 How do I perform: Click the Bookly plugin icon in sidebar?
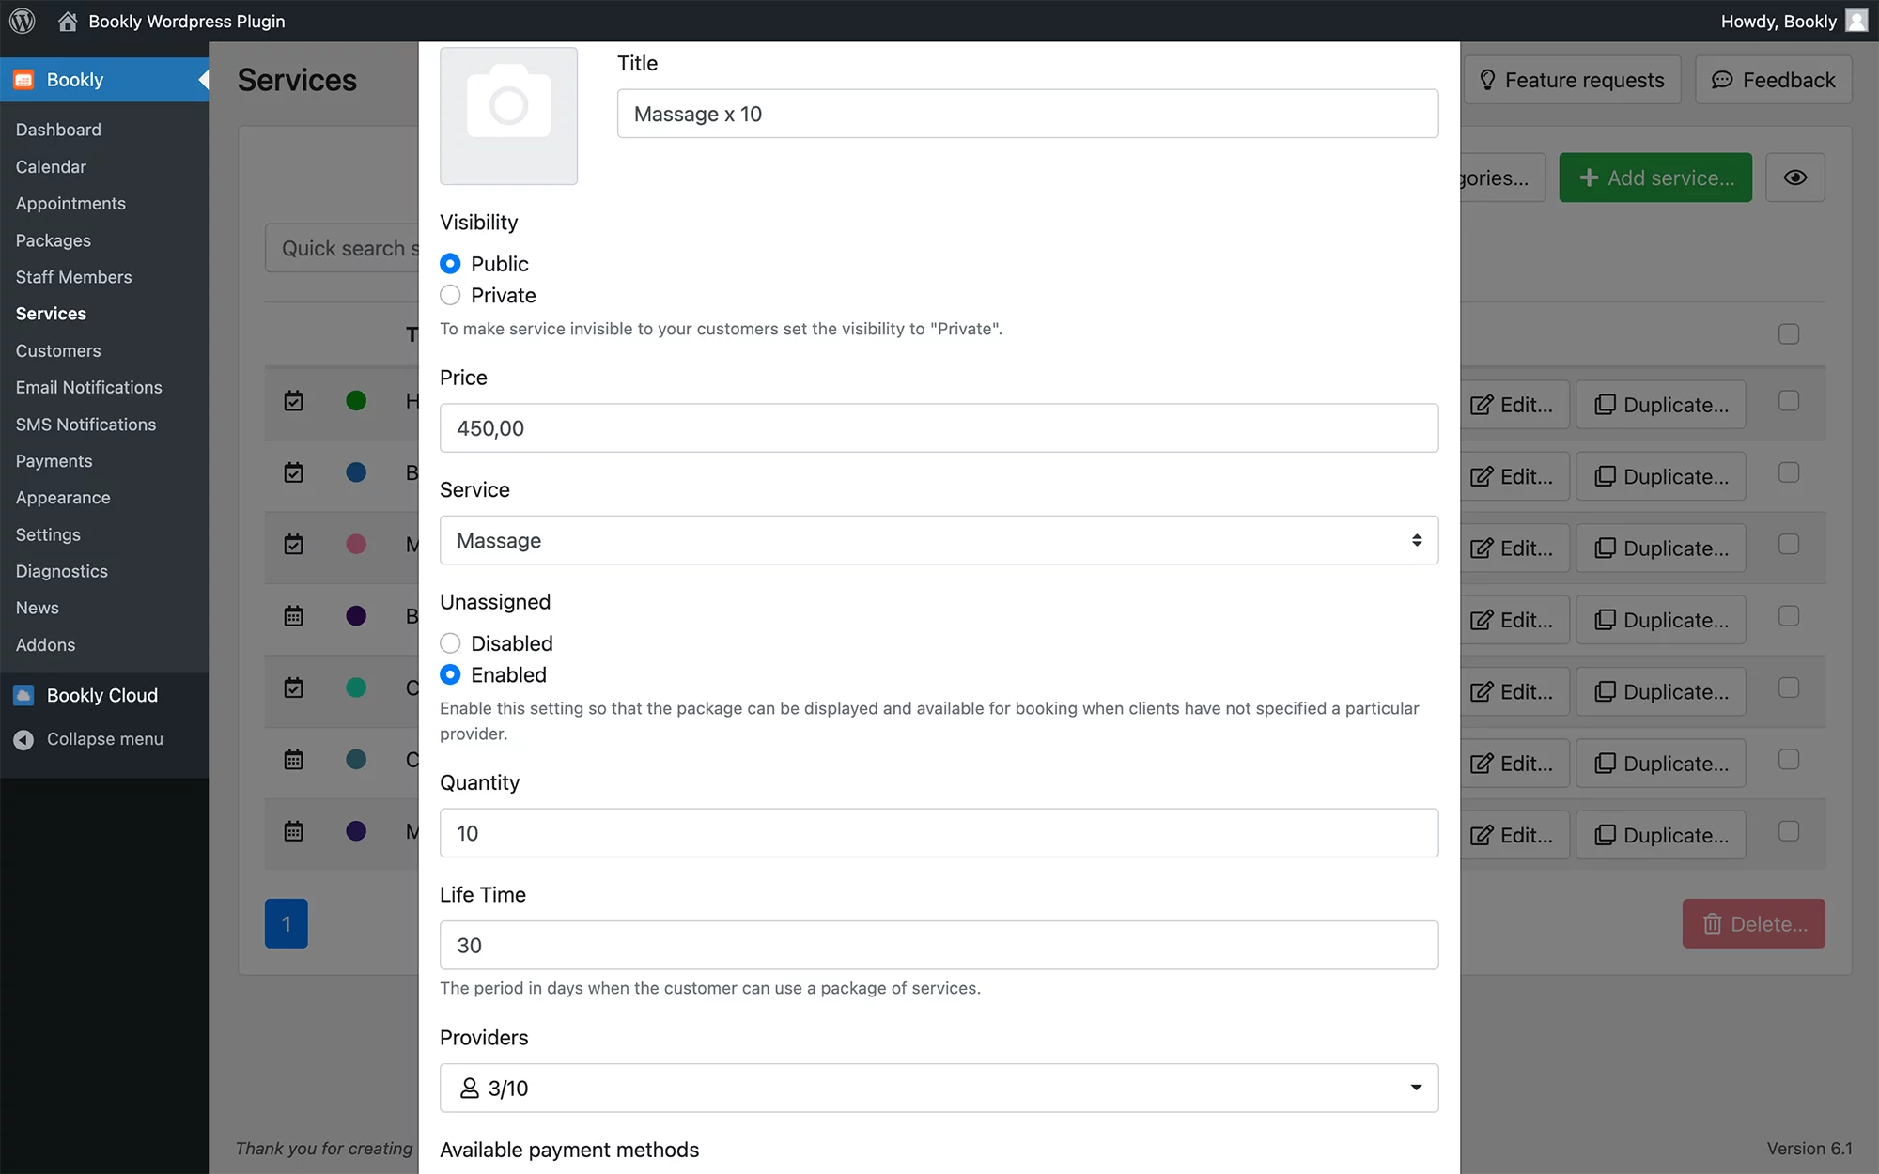coord(24,79)
